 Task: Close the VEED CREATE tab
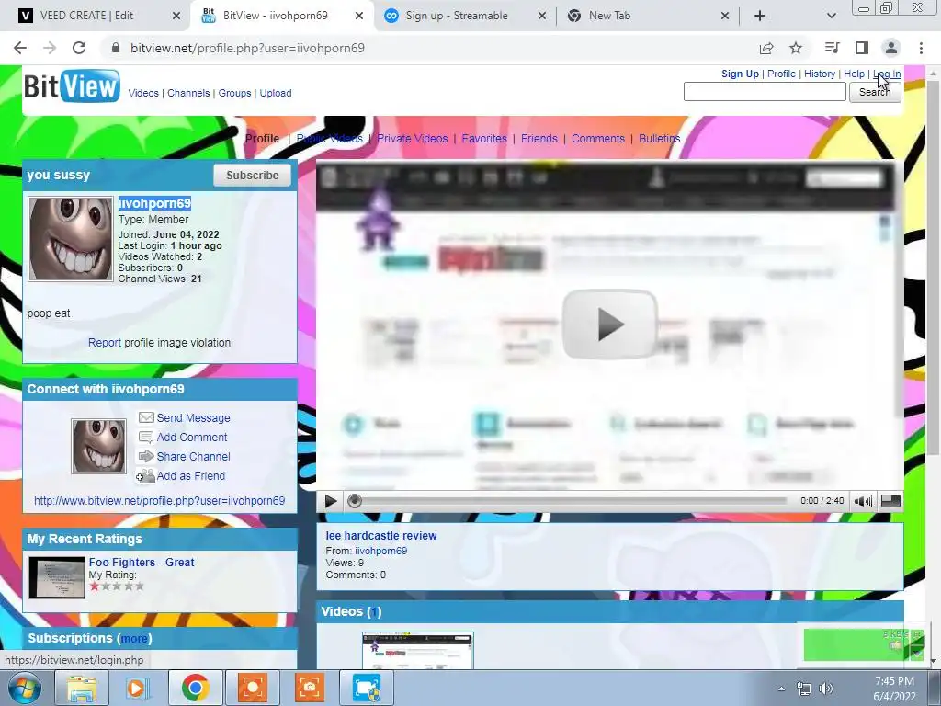click(x=176, y=16)
